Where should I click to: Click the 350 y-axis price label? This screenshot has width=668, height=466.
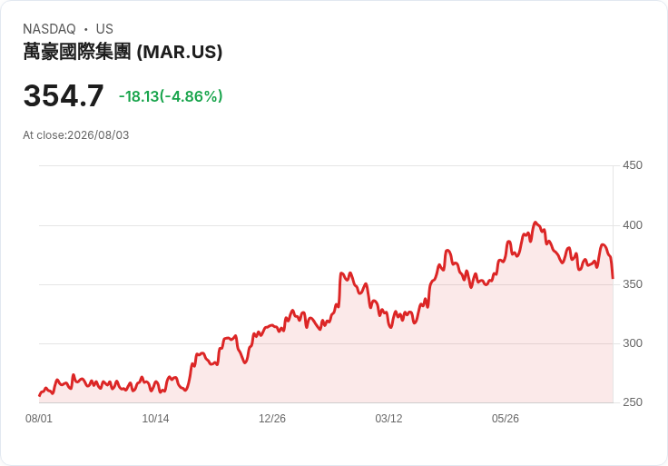pos(633,284)
